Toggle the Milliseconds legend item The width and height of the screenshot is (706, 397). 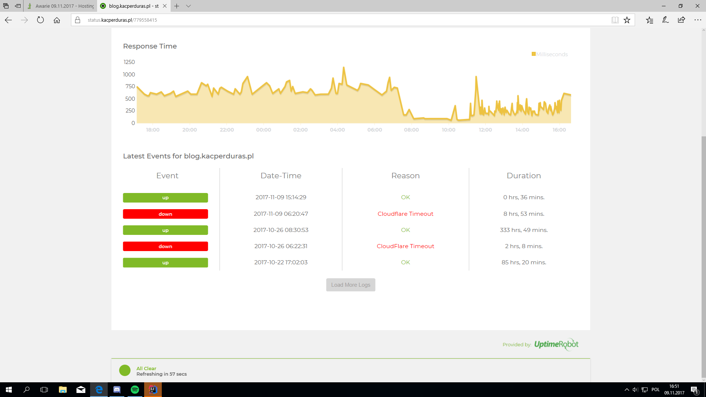pyautogui.click(x=550, y=54)
